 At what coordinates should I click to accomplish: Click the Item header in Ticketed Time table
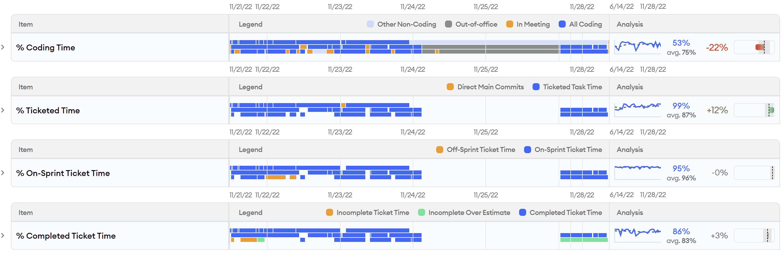tap(25, 87)
